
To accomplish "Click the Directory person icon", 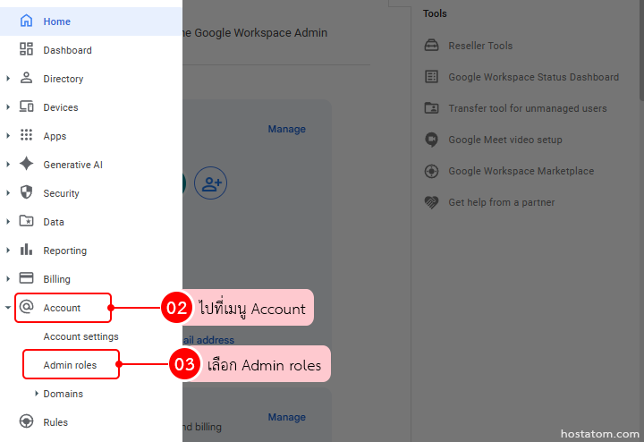I will click(x=26, y=78).
